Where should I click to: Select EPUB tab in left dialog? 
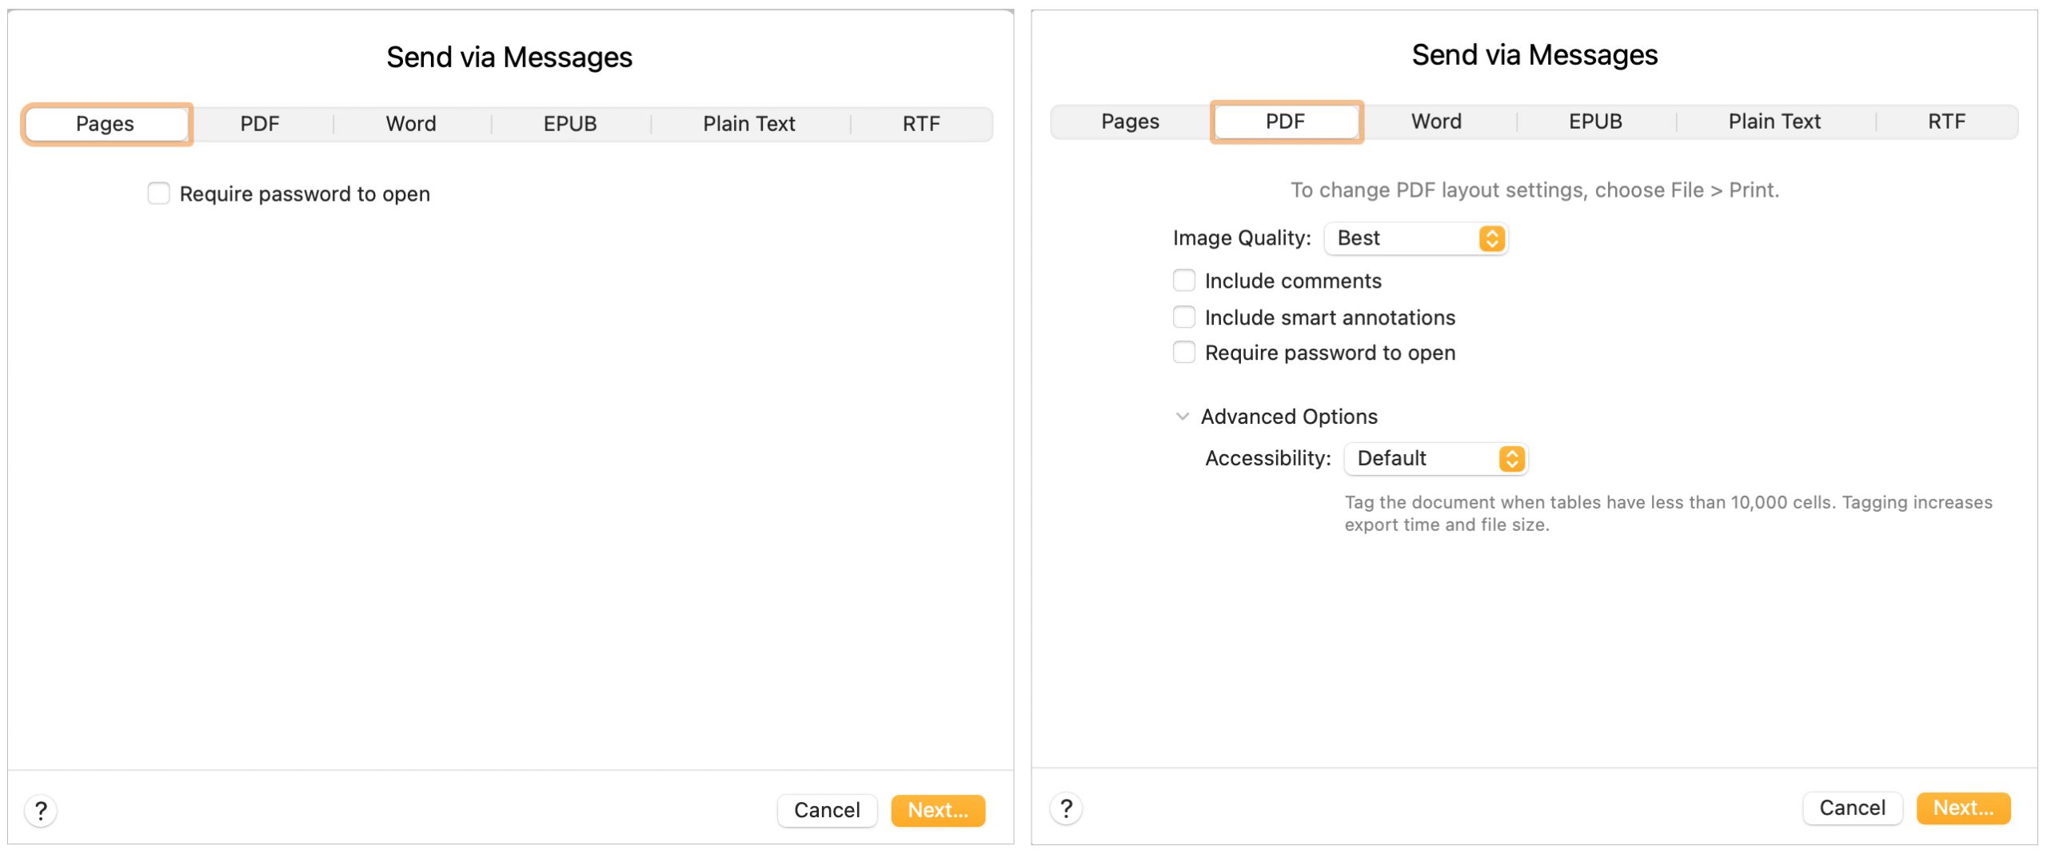click(x=570, y=124)
